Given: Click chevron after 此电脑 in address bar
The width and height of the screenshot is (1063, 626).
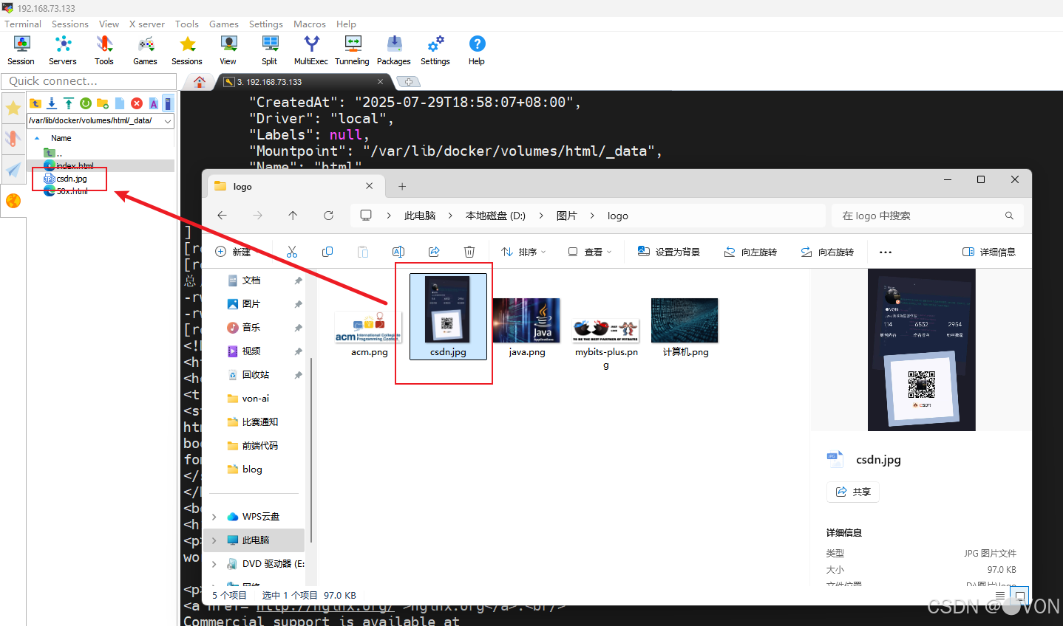Looking at the screenshot, I should point(450,216).
